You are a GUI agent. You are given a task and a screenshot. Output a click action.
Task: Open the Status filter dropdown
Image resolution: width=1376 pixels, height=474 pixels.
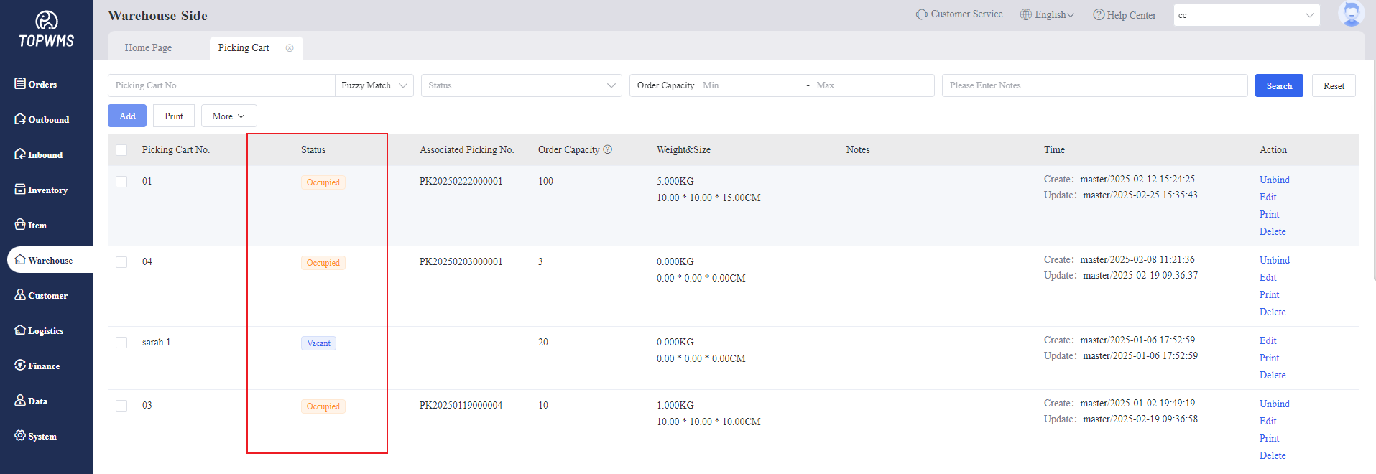[521, 85]
